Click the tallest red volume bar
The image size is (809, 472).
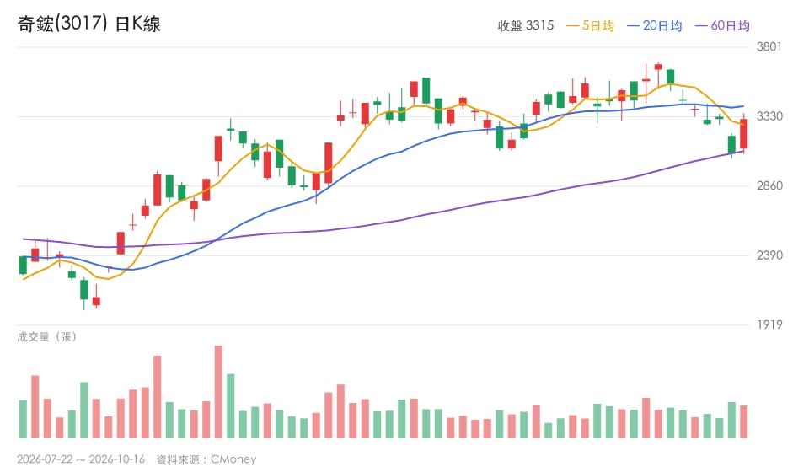(x=219, y=392)
